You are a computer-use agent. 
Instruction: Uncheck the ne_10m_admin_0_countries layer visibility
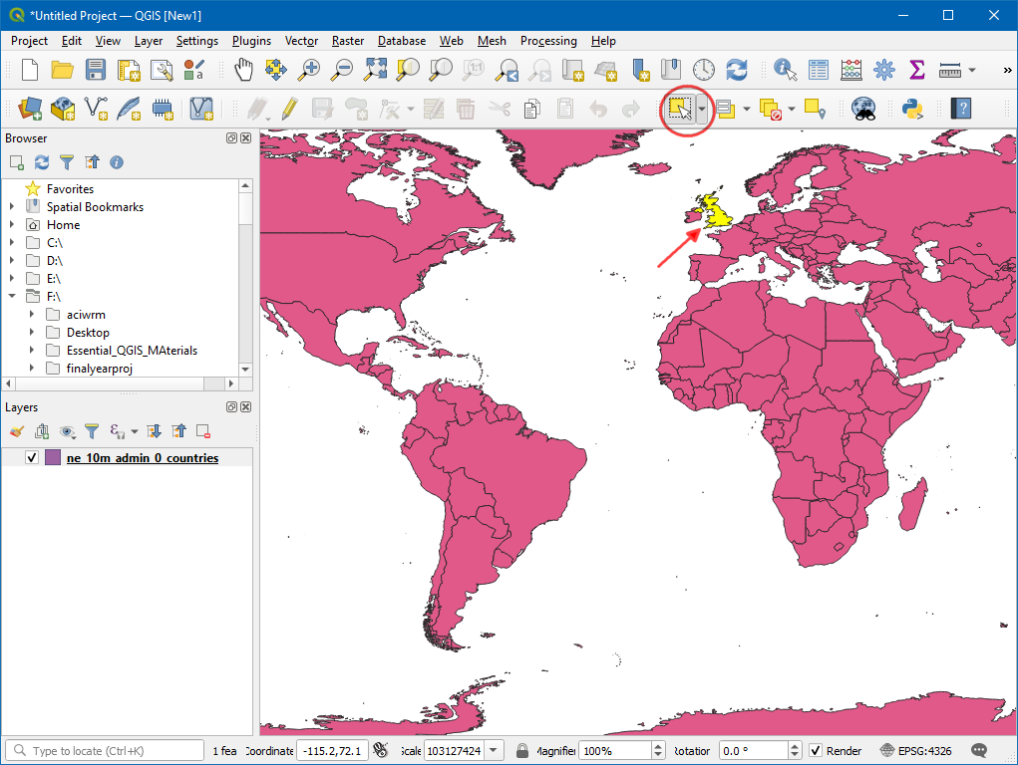tap(32, 458)
